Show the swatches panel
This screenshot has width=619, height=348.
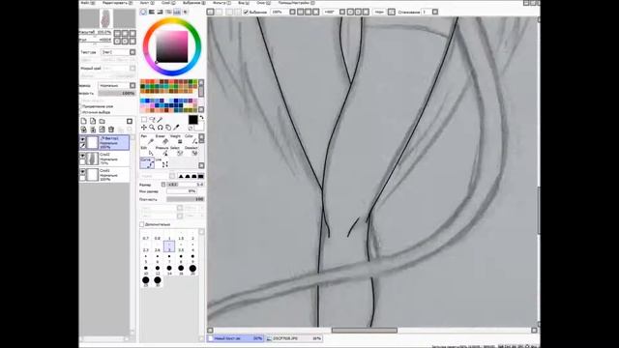coord(177,13)
